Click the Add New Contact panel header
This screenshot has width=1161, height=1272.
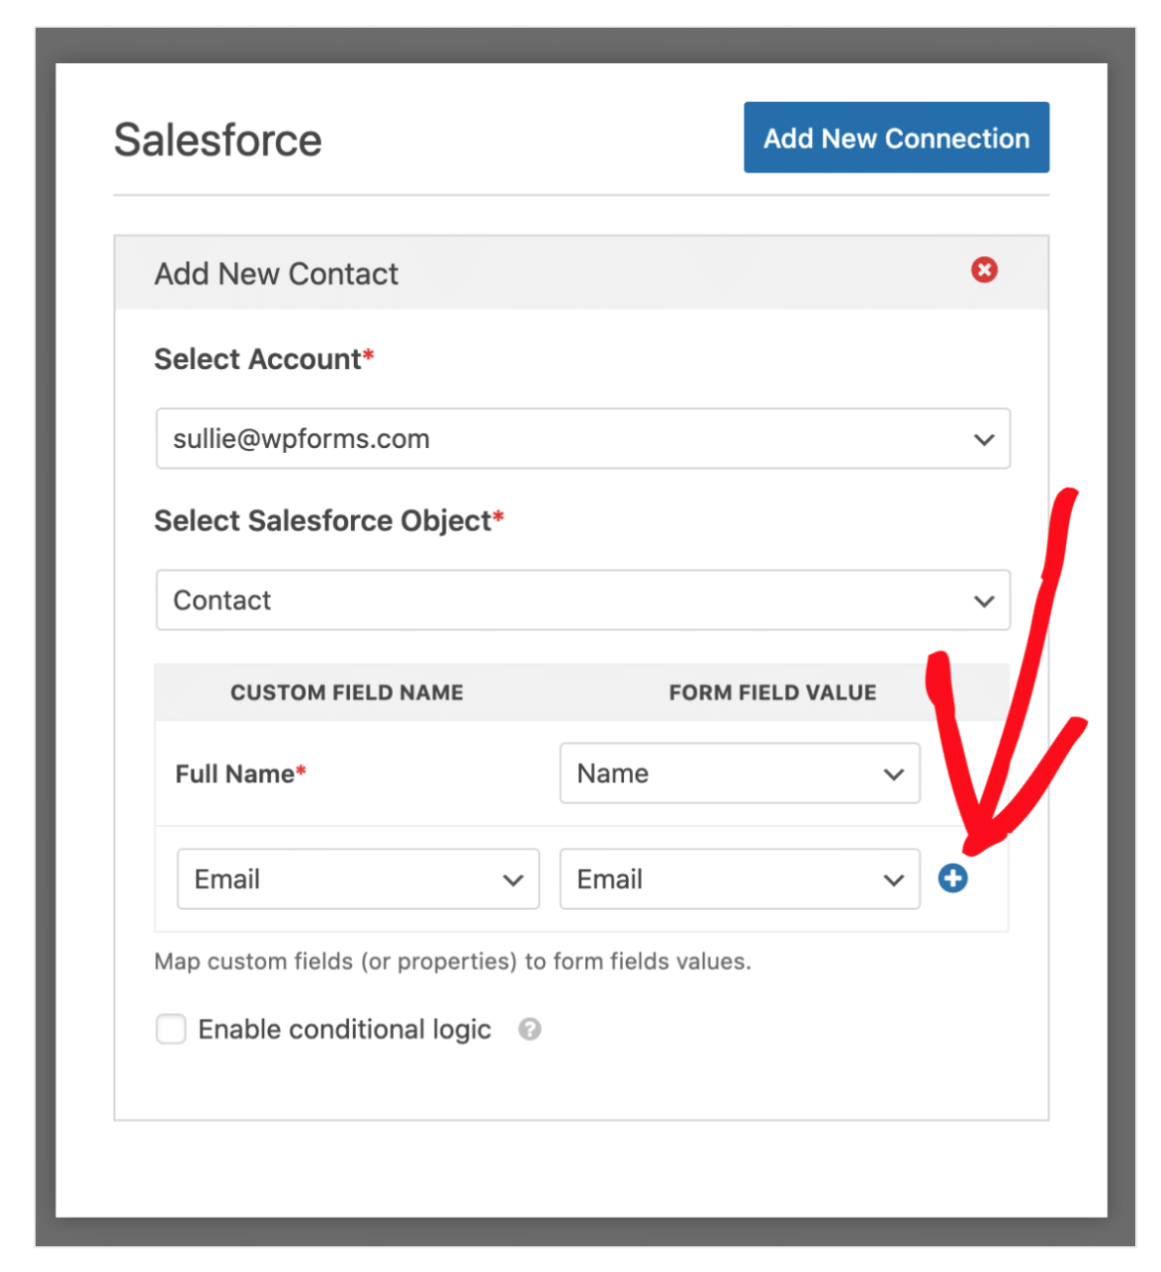click(x=581, y=273)
